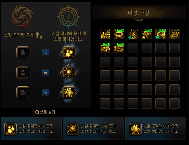
Task: Select the 스킬 공격력 43% 증가 card
Action: click(31, 128)
